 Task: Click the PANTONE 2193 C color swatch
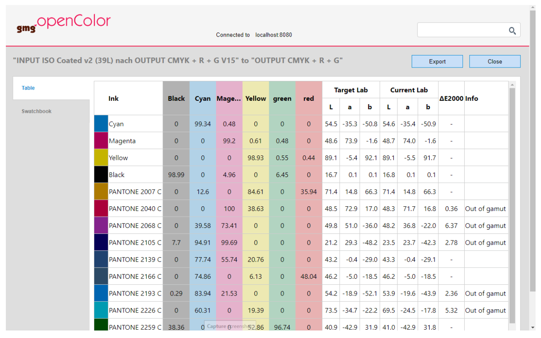click(101, 293)
